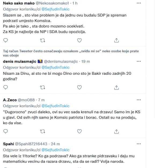Share denis mulasmajic's tweet

point(116,87)
